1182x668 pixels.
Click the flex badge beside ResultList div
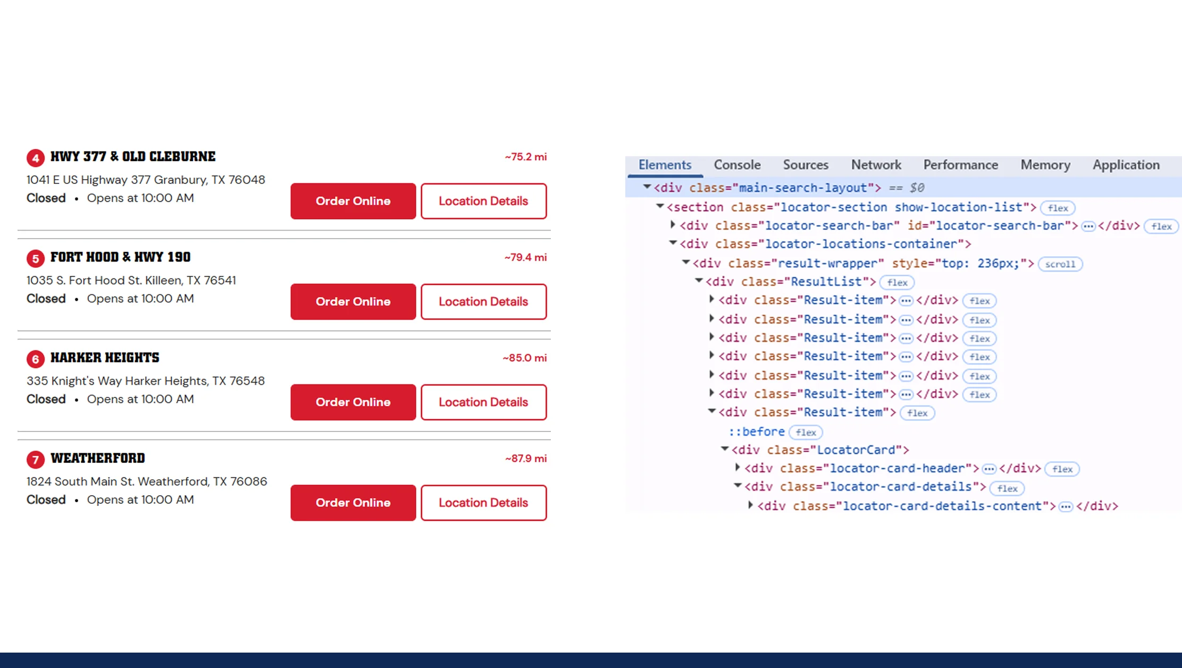[897, 283]
